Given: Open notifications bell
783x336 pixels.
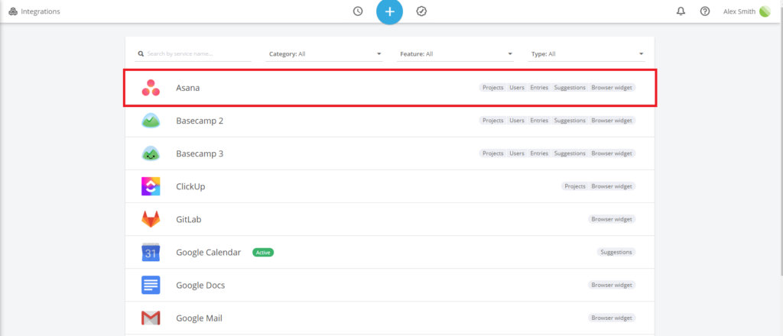Looking at the screenshot, I should point(681,11).
